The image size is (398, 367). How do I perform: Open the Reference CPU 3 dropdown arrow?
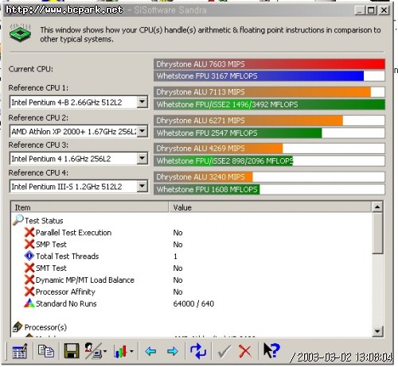(142, 158)
